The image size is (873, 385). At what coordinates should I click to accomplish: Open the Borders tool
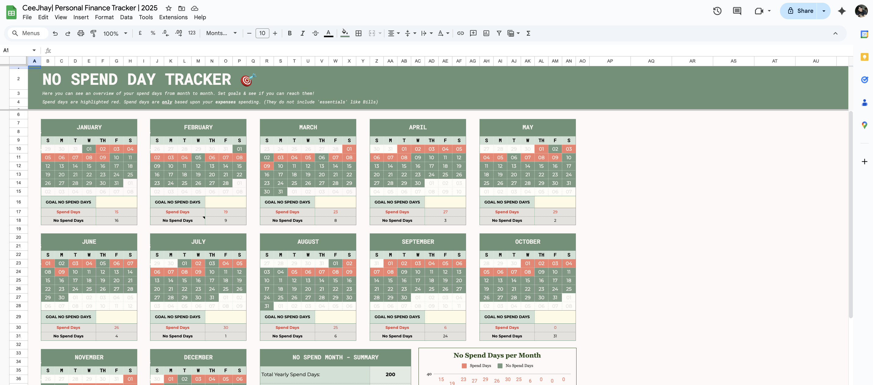click(358, 33)
